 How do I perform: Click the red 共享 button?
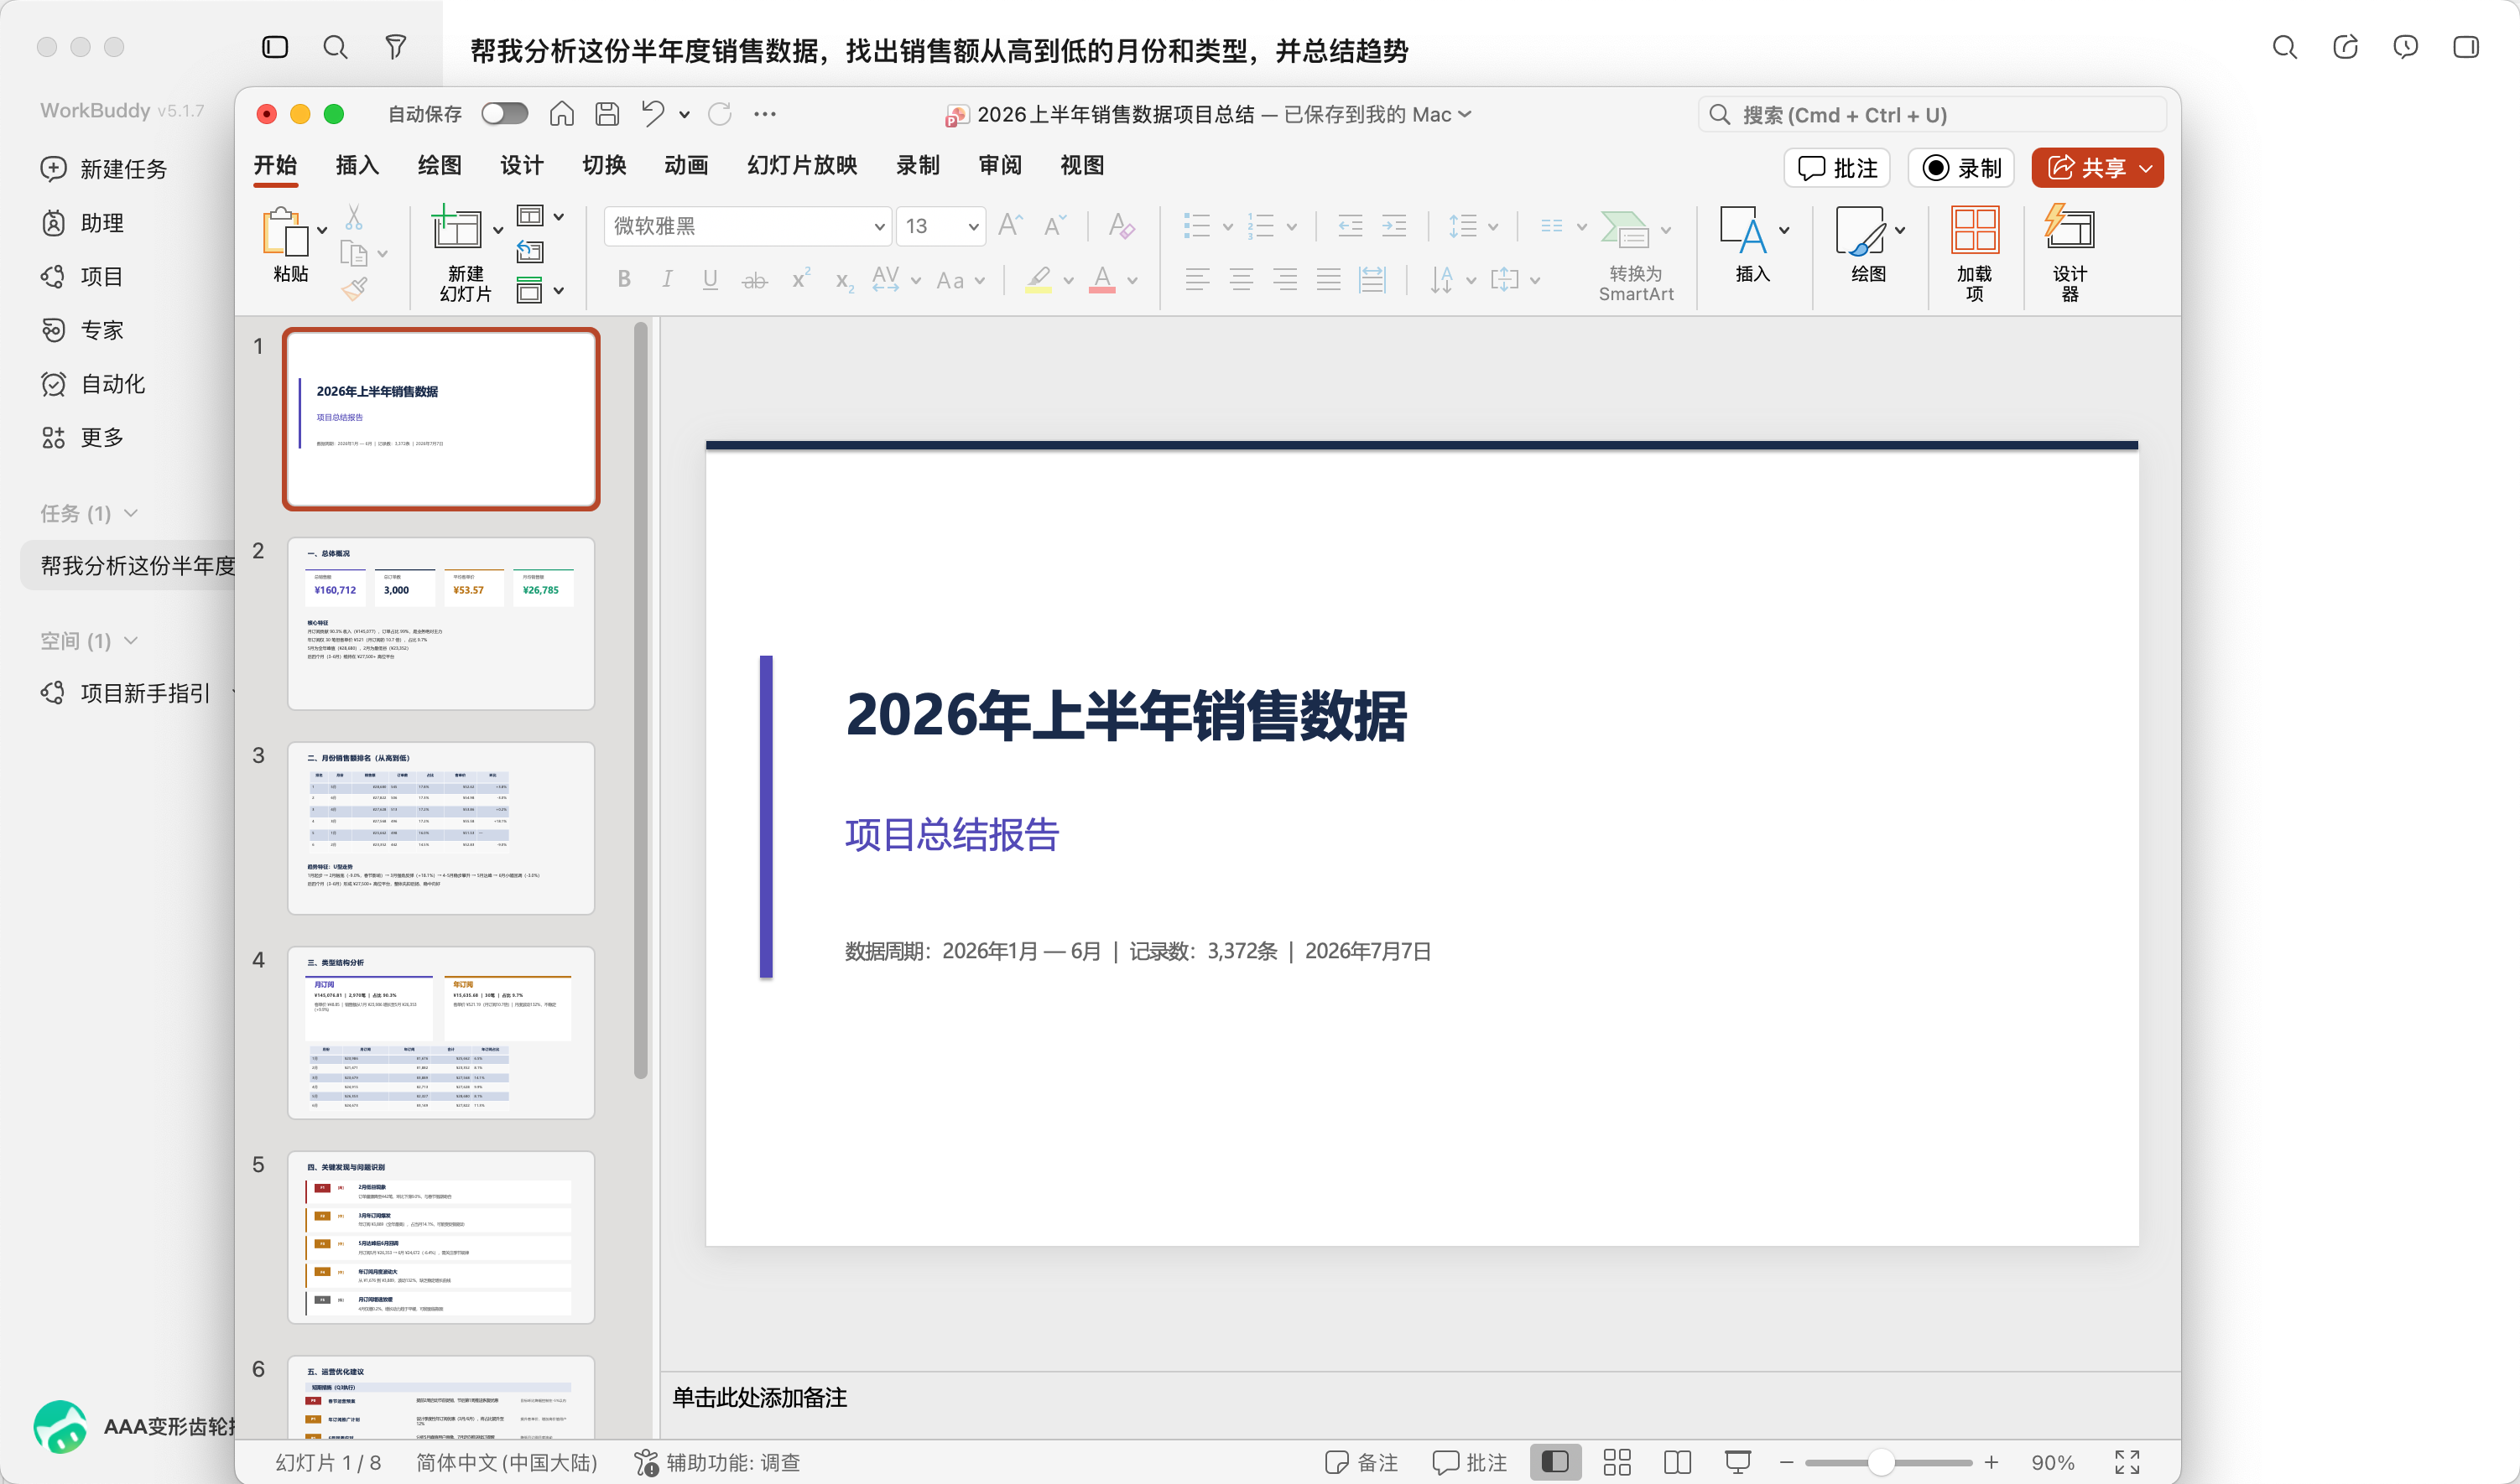tap(2097, 168)
